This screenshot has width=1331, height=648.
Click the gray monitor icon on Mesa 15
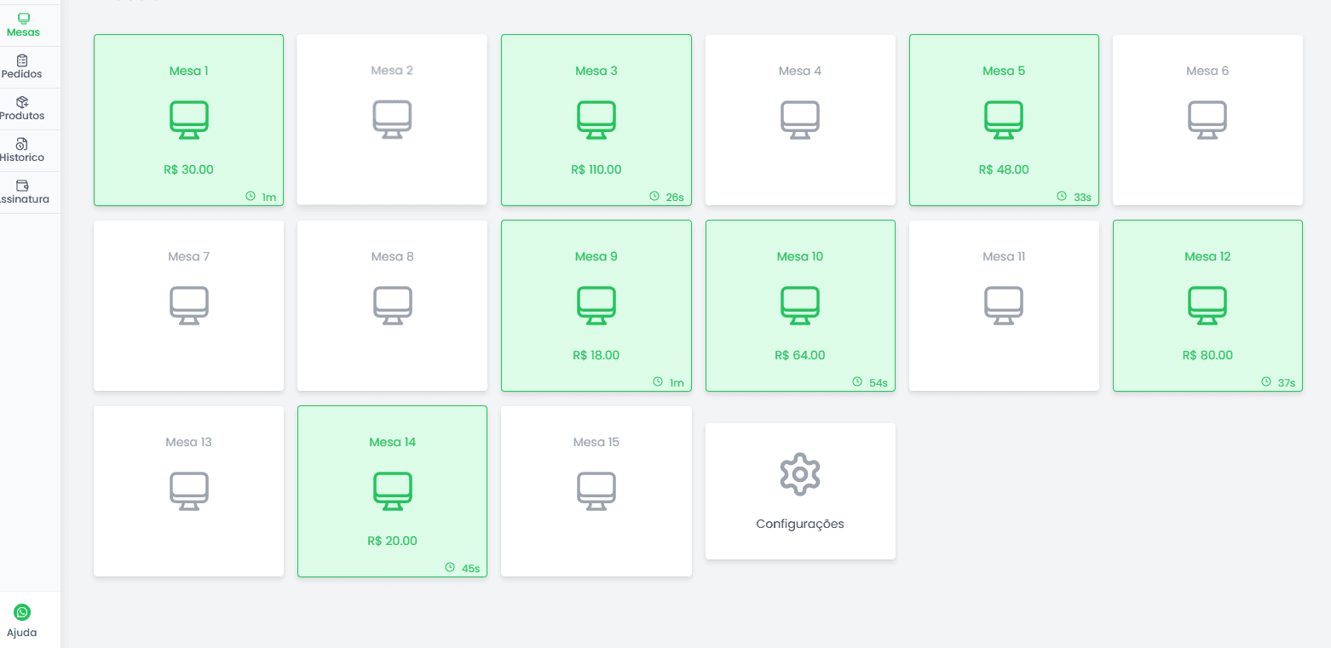(x=596, y=490)
